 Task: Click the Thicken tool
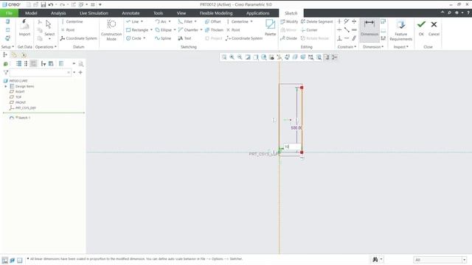click(x=214, y=30)
